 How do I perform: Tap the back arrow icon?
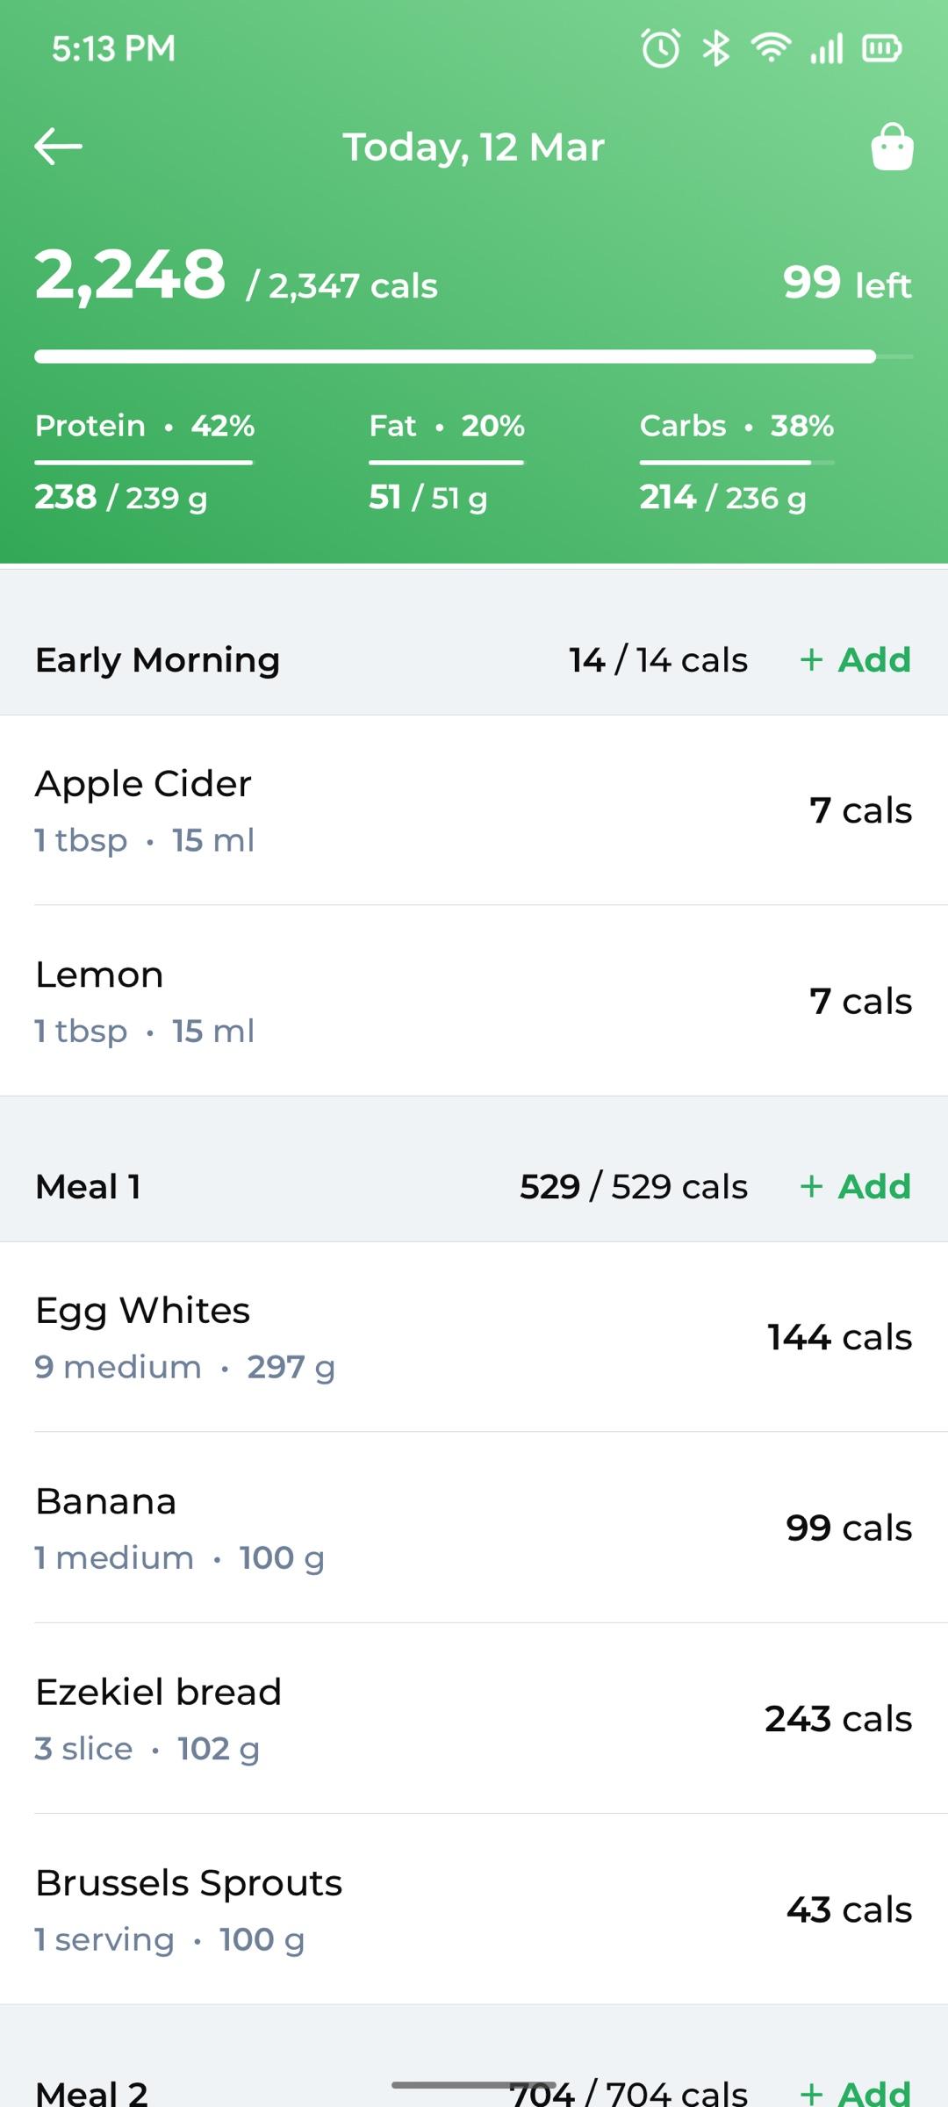coord(58,147)
